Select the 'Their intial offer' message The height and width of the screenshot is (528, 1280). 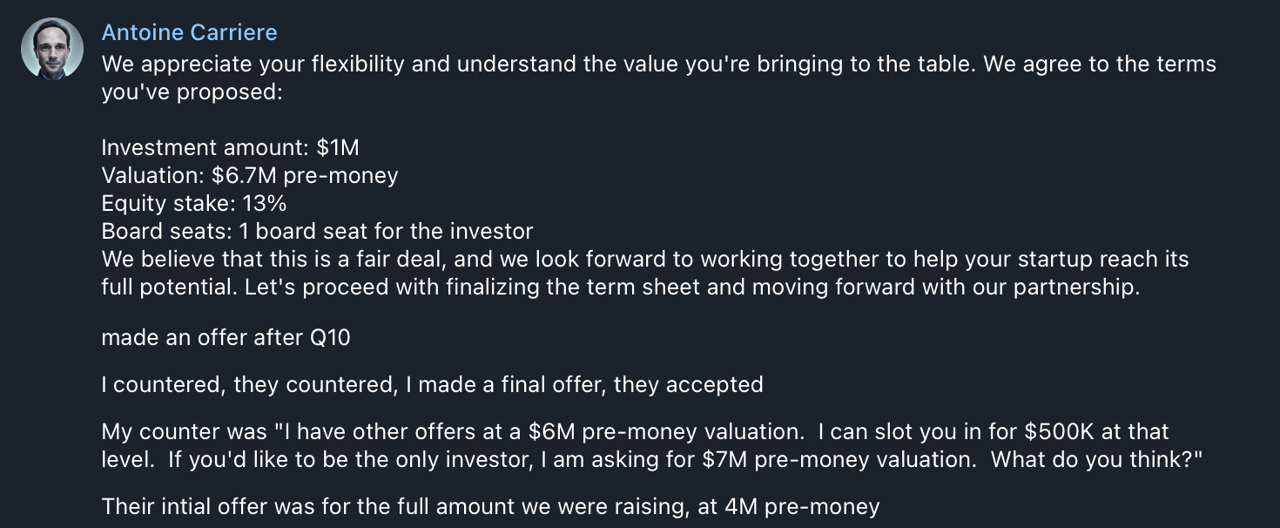click(490, 506)
